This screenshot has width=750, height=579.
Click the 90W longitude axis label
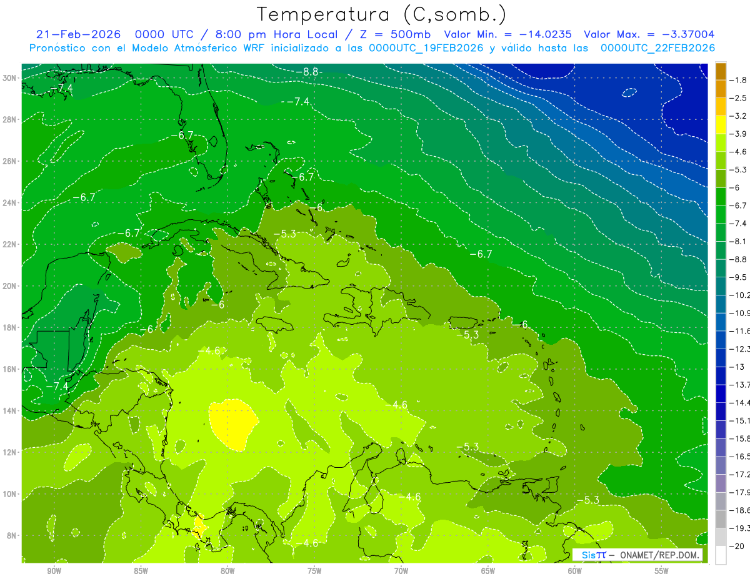click(54, 571)
